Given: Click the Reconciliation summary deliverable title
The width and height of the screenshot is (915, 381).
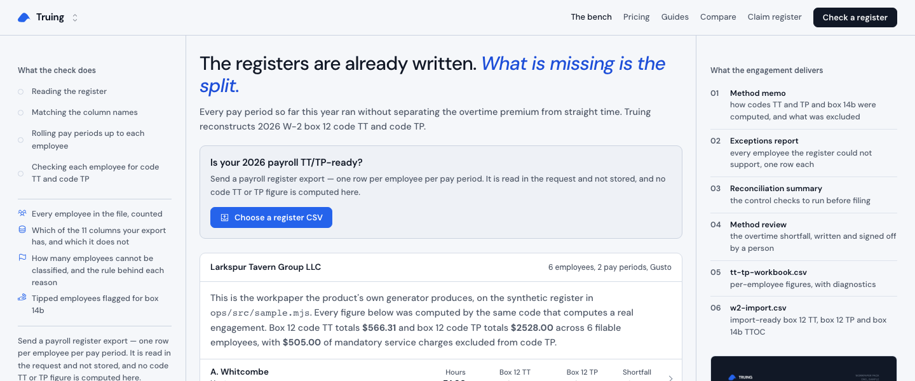Looking at the screenshot, I should pos(776,188).
